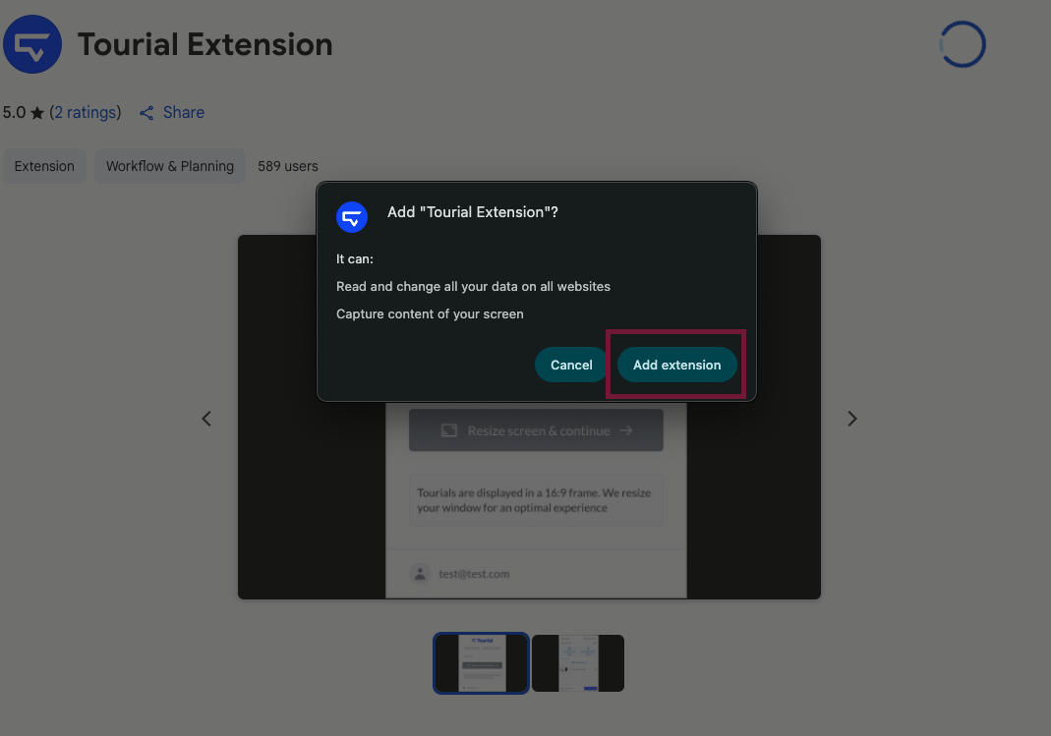Click the Tourial Extension page title
The width and height of the screenshot is (1051, 736).
[205, 45]
